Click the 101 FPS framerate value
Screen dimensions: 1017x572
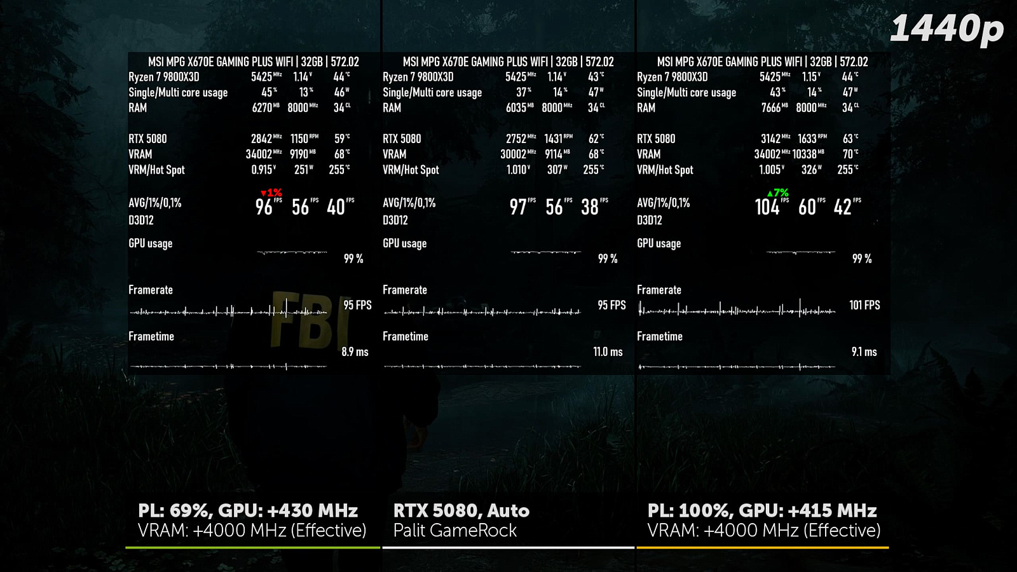(864, 305)
